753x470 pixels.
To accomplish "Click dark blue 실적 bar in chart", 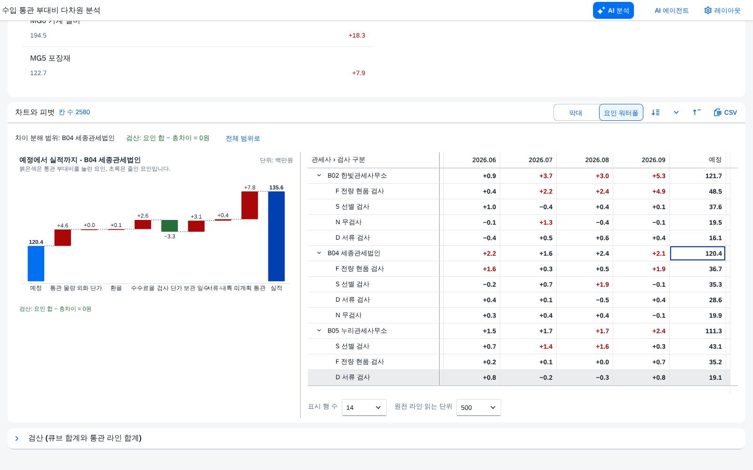I will coord(276,236).
